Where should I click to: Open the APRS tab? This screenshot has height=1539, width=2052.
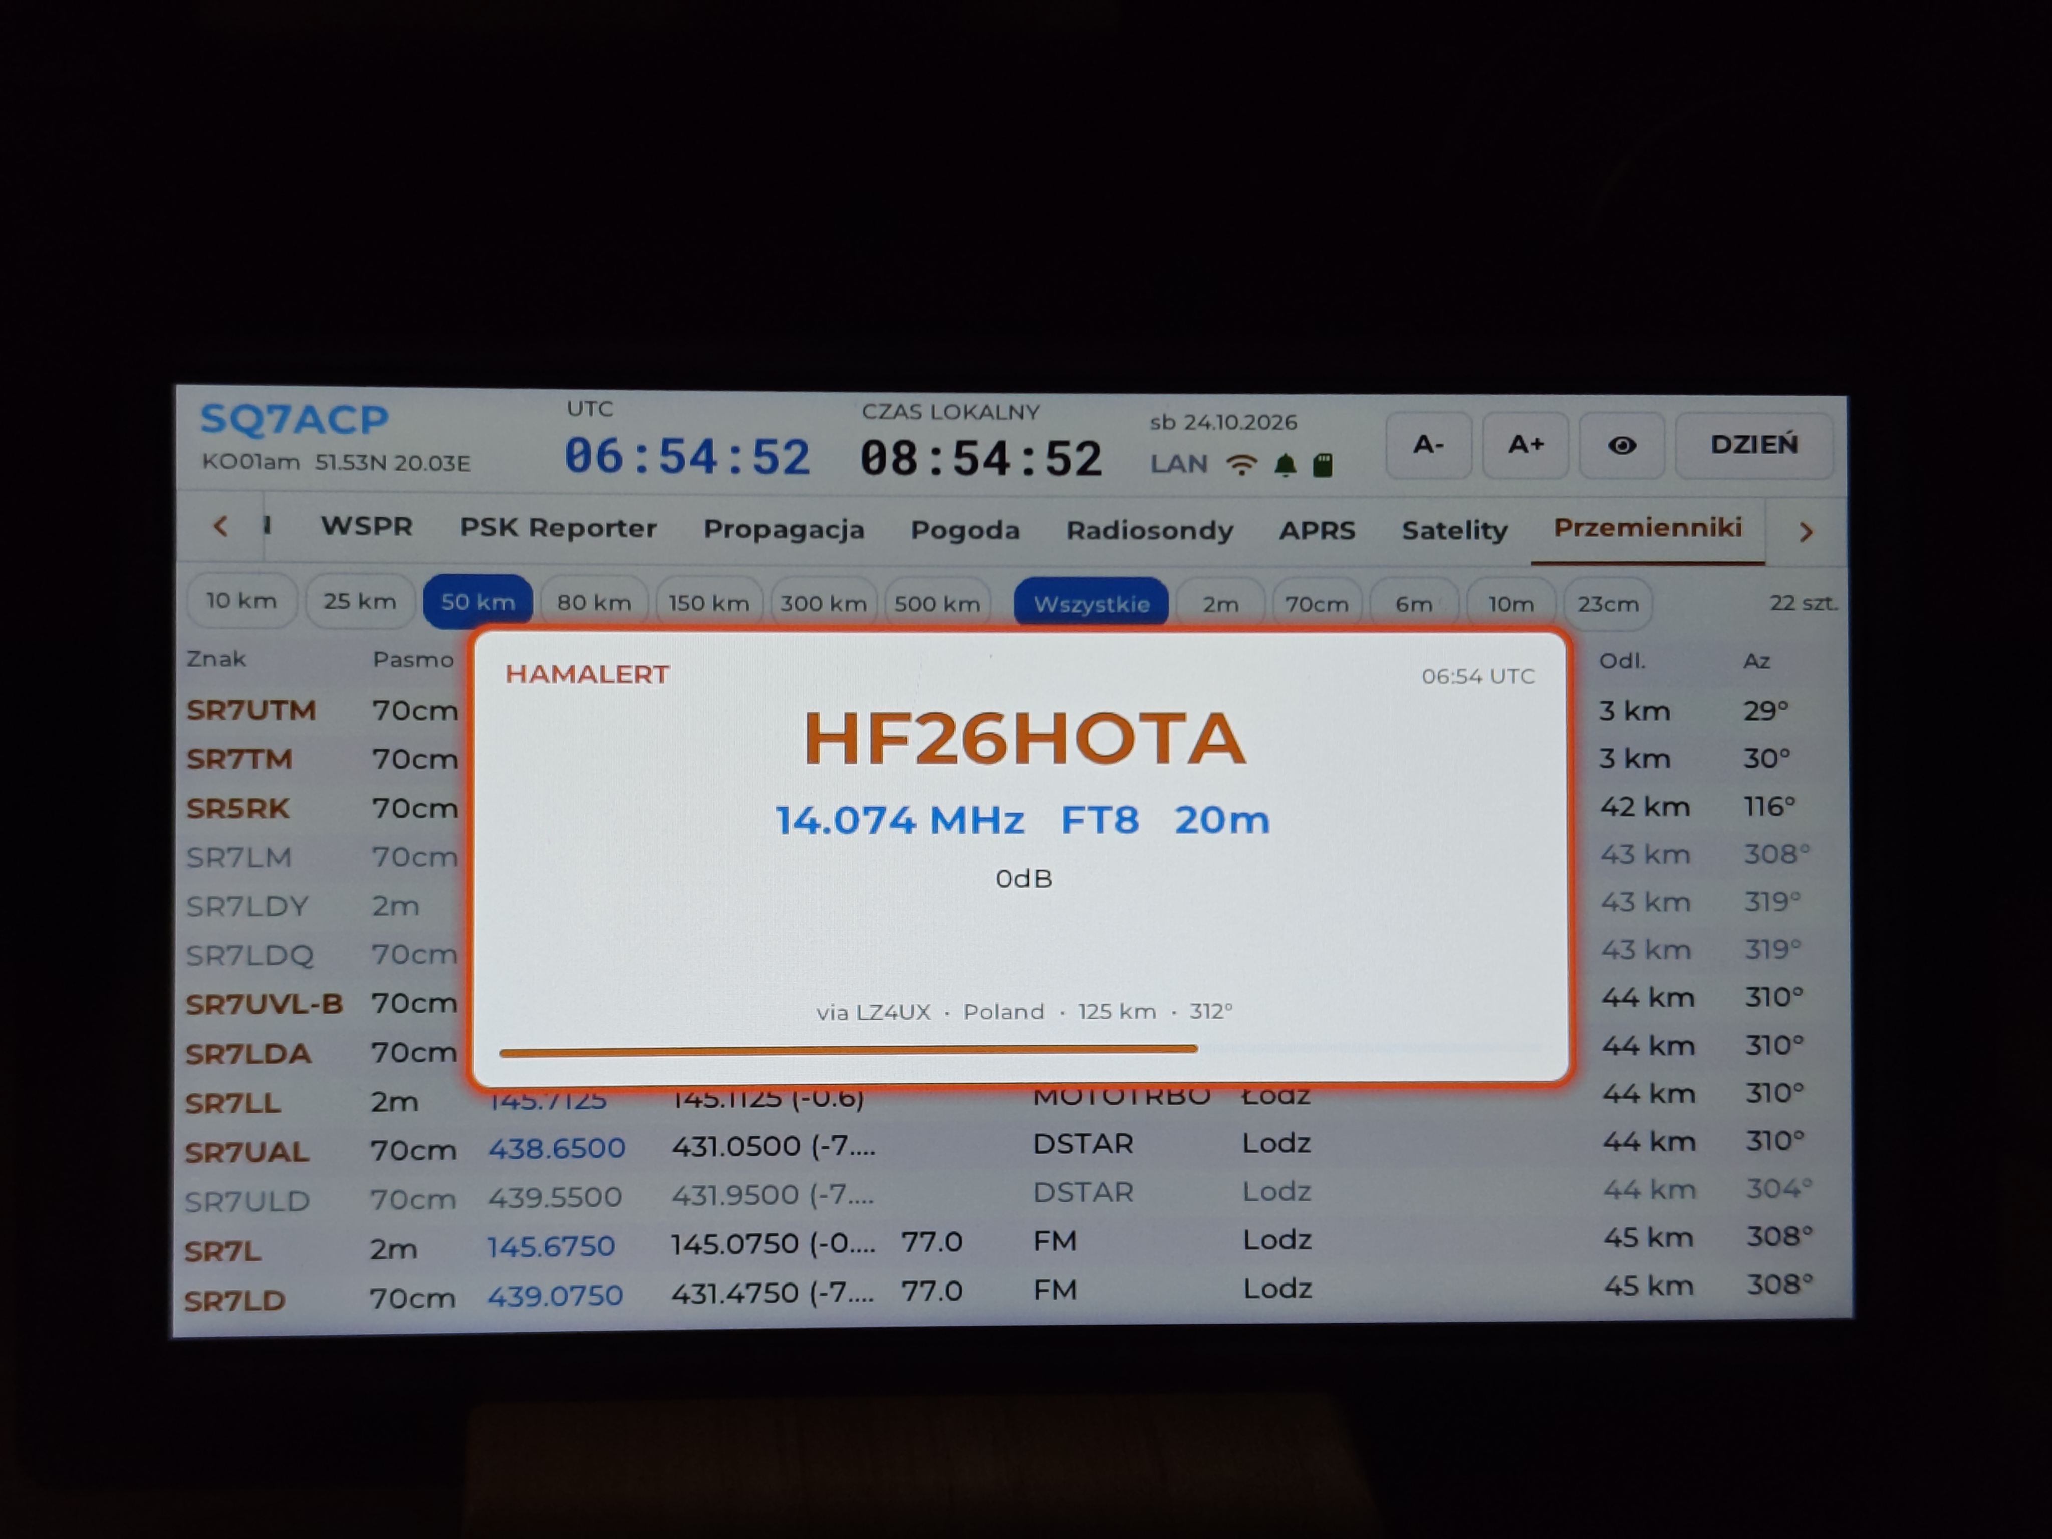point(1317,531)
